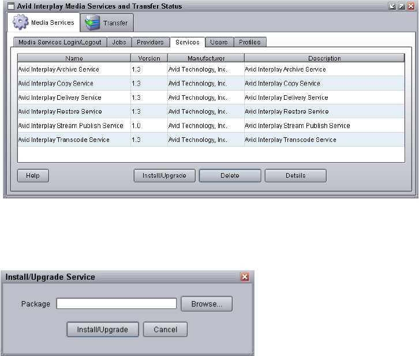Select Avid Interplay Copy Service name cell
Viewport: 419px width, 356px height.
pos(74,83)
